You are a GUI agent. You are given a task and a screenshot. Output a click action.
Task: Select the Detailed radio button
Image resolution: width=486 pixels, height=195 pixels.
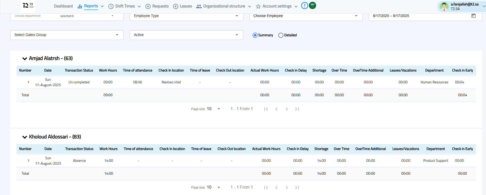click(281, 35)
